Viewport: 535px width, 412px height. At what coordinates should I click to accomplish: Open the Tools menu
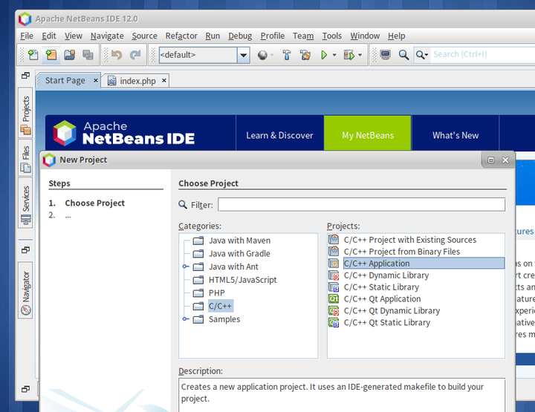332,36
